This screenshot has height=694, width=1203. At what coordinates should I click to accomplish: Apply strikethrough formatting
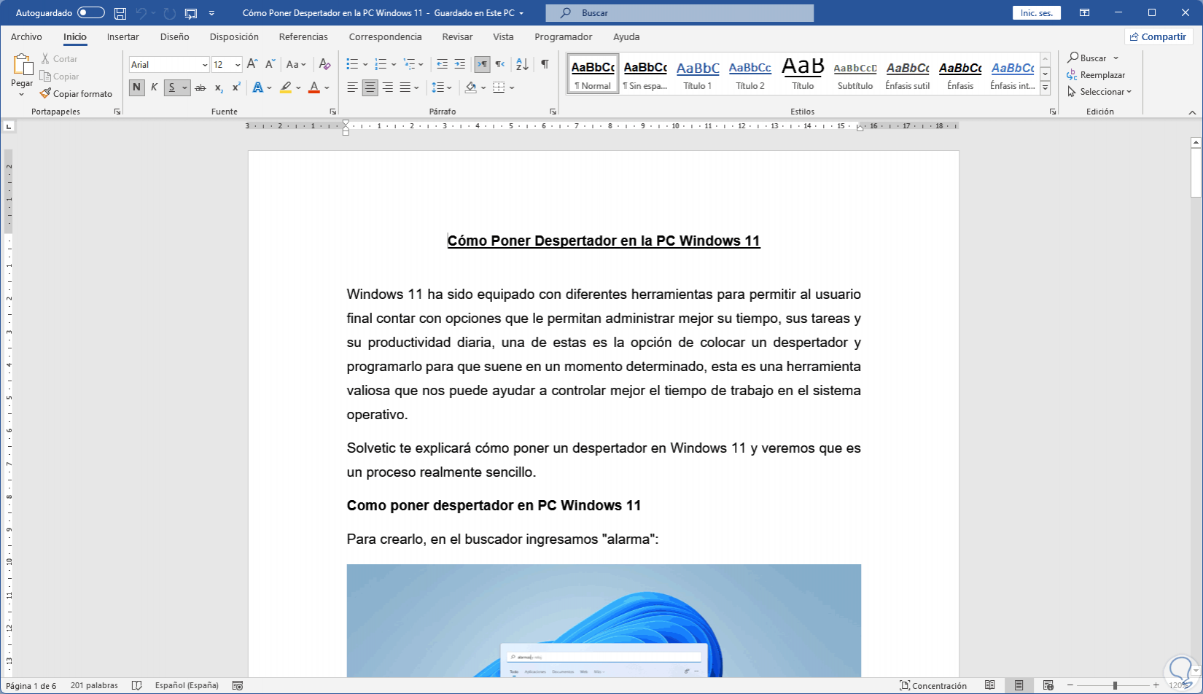click(x=200, y=87)
